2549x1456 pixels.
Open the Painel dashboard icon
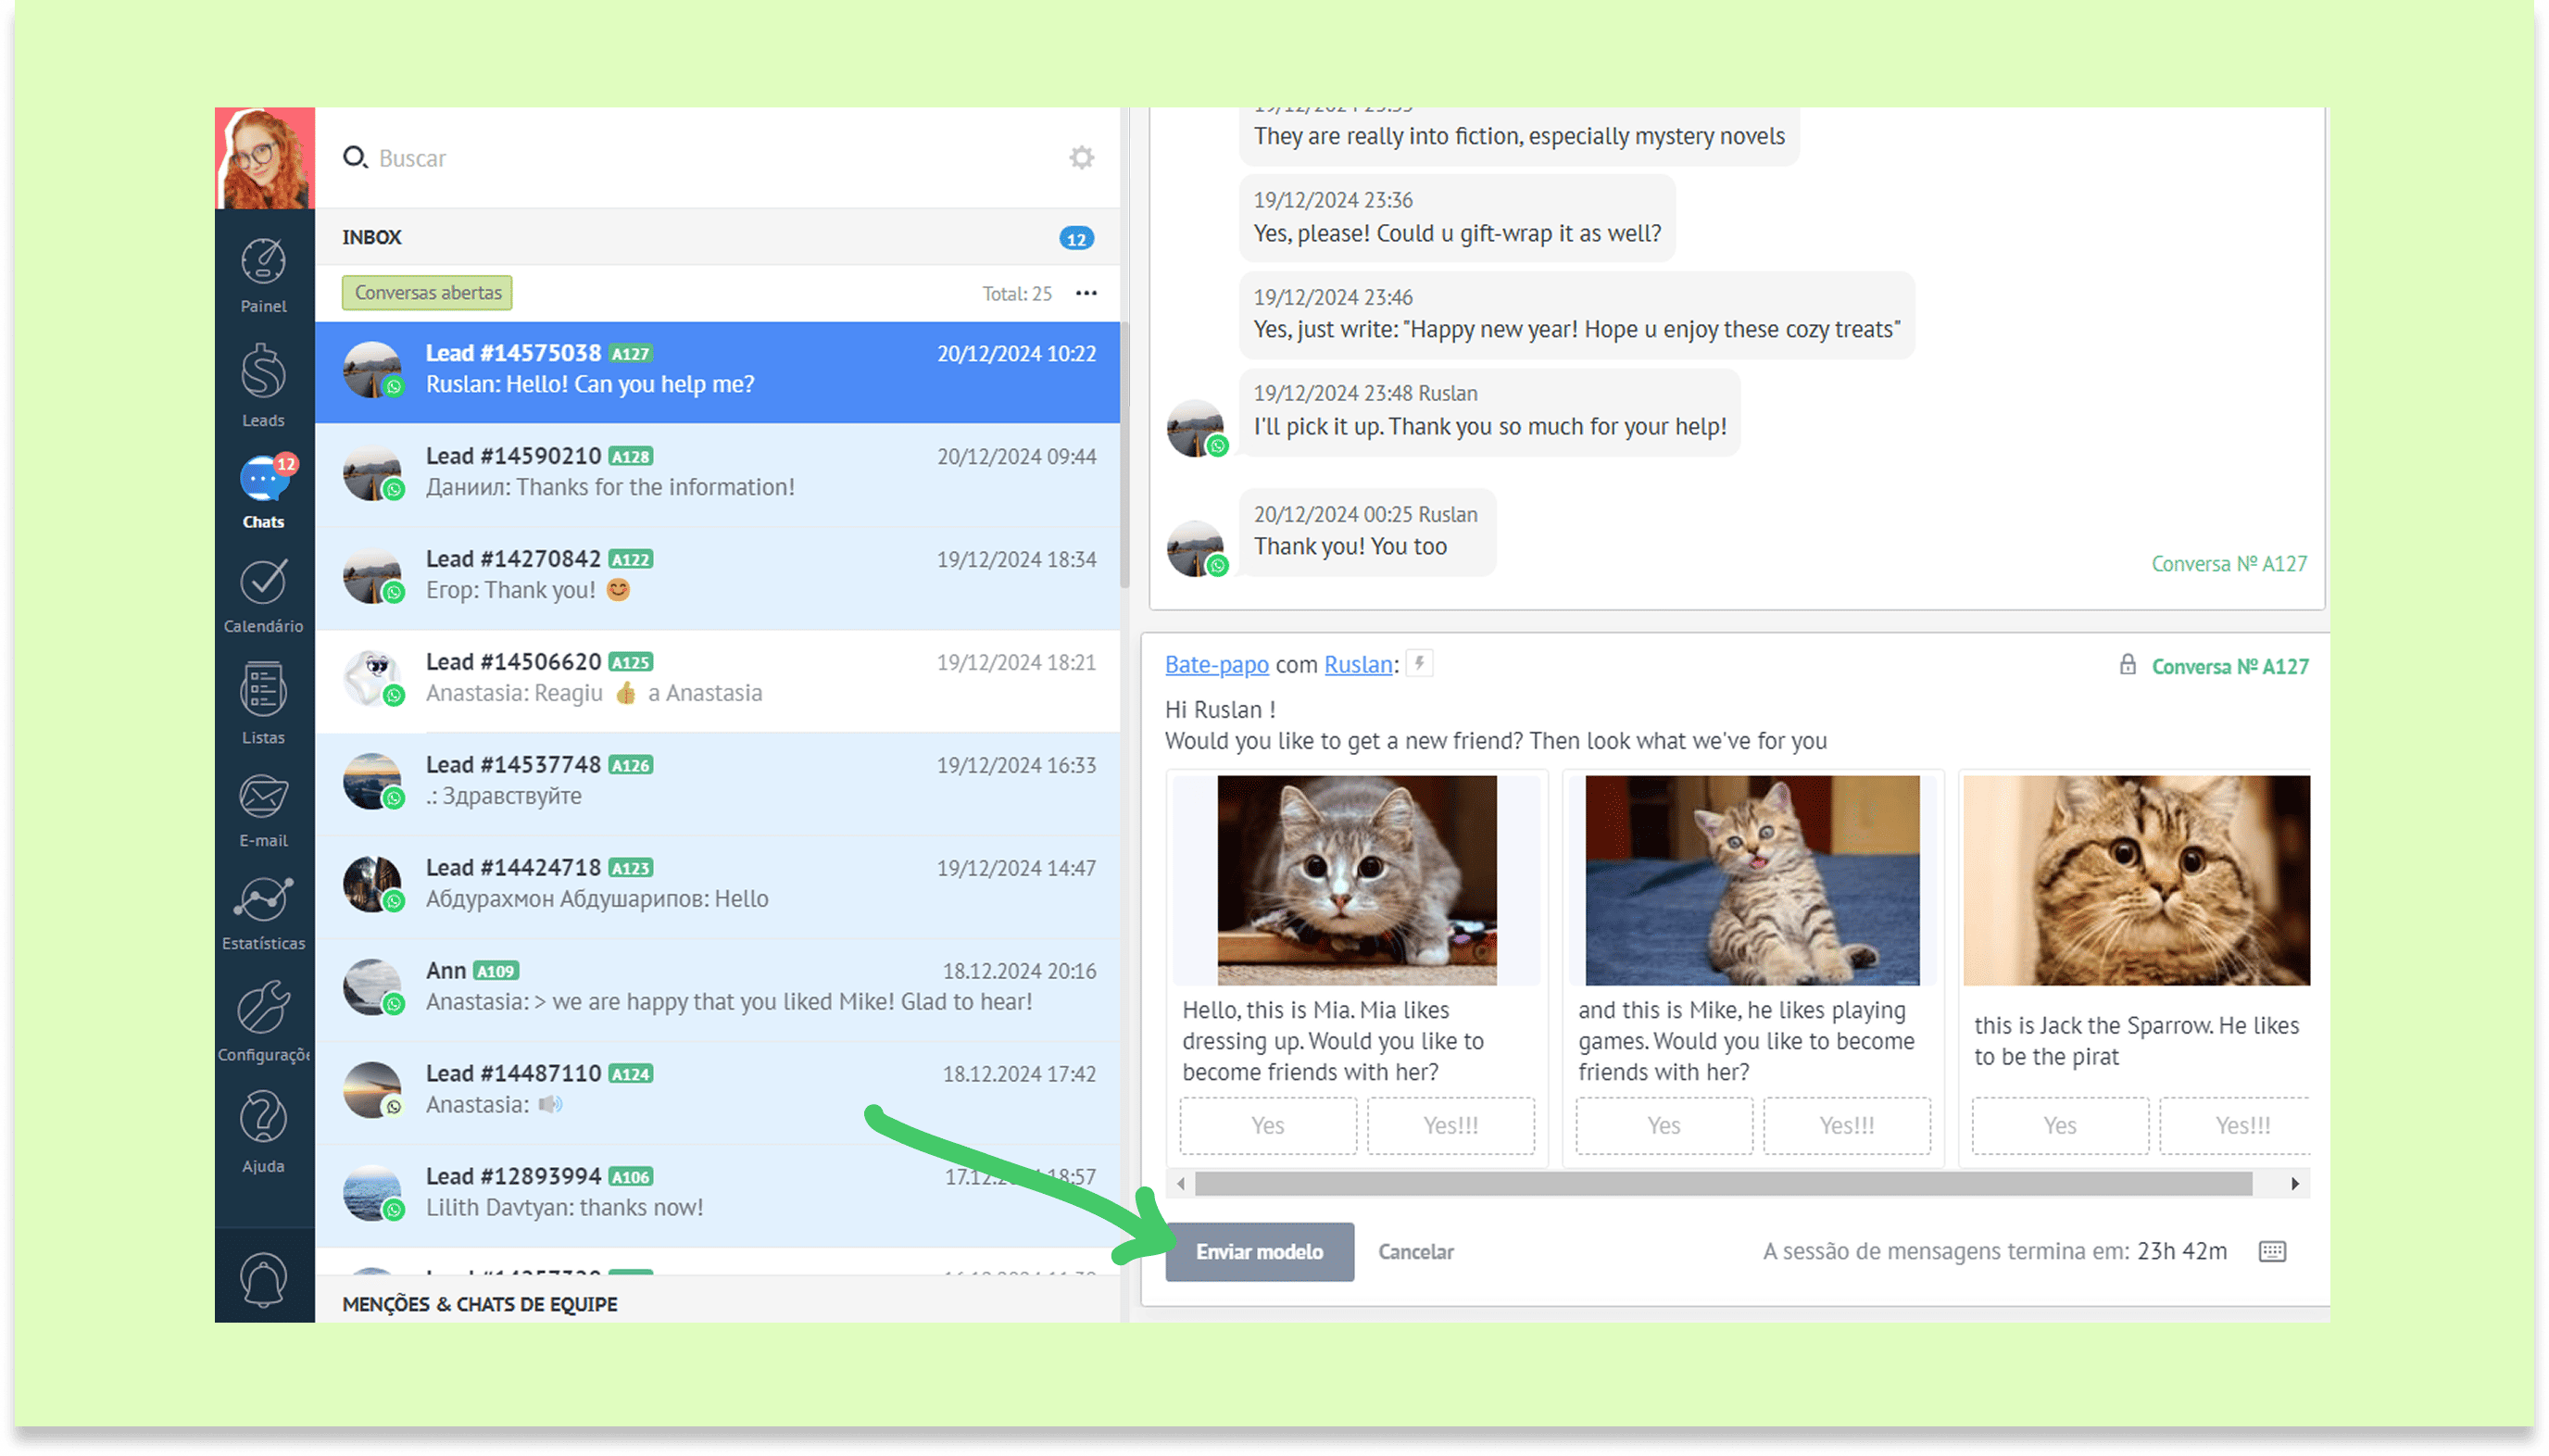coord(263,263)
